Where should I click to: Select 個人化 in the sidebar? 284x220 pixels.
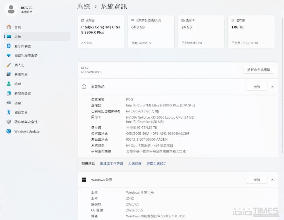click(37, 65)
